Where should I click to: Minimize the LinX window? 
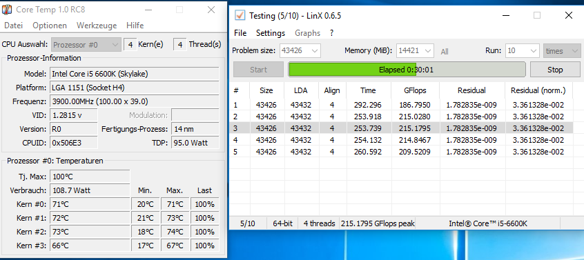505,15
